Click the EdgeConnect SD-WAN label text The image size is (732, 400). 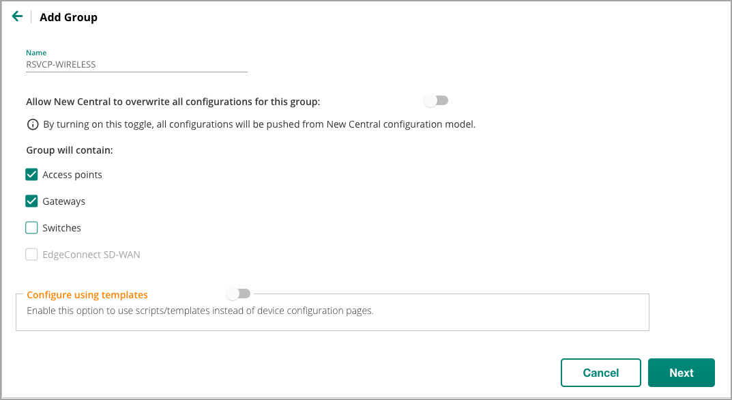91,255
